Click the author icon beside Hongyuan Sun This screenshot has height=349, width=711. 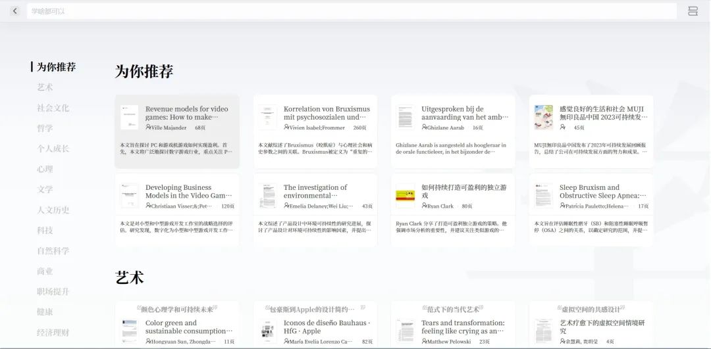tap(148, 341)
